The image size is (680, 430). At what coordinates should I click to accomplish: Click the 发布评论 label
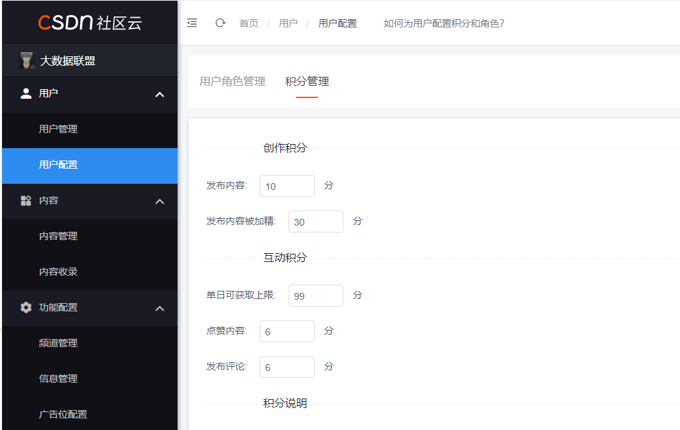tap(226, 367)
